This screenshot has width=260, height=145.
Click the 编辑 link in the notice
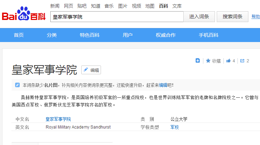[x=163, y=85]
